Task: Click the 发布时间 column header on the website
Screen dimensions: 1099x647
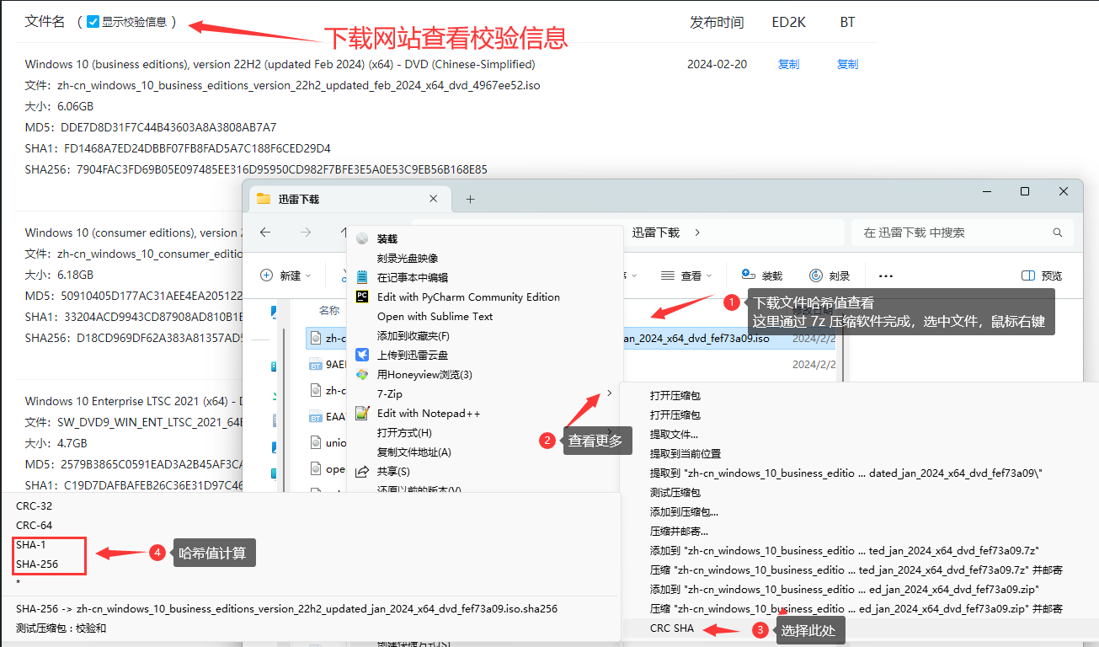Action: 717,22
